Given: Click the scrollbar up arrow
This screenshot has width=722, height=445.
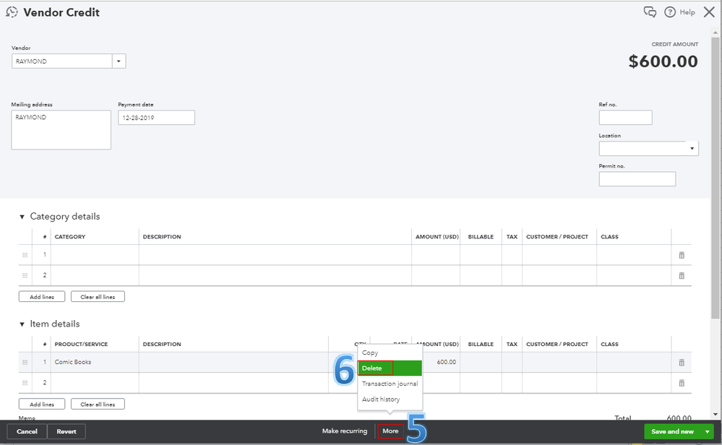Looking at the screenshot, I should [715, 33].
